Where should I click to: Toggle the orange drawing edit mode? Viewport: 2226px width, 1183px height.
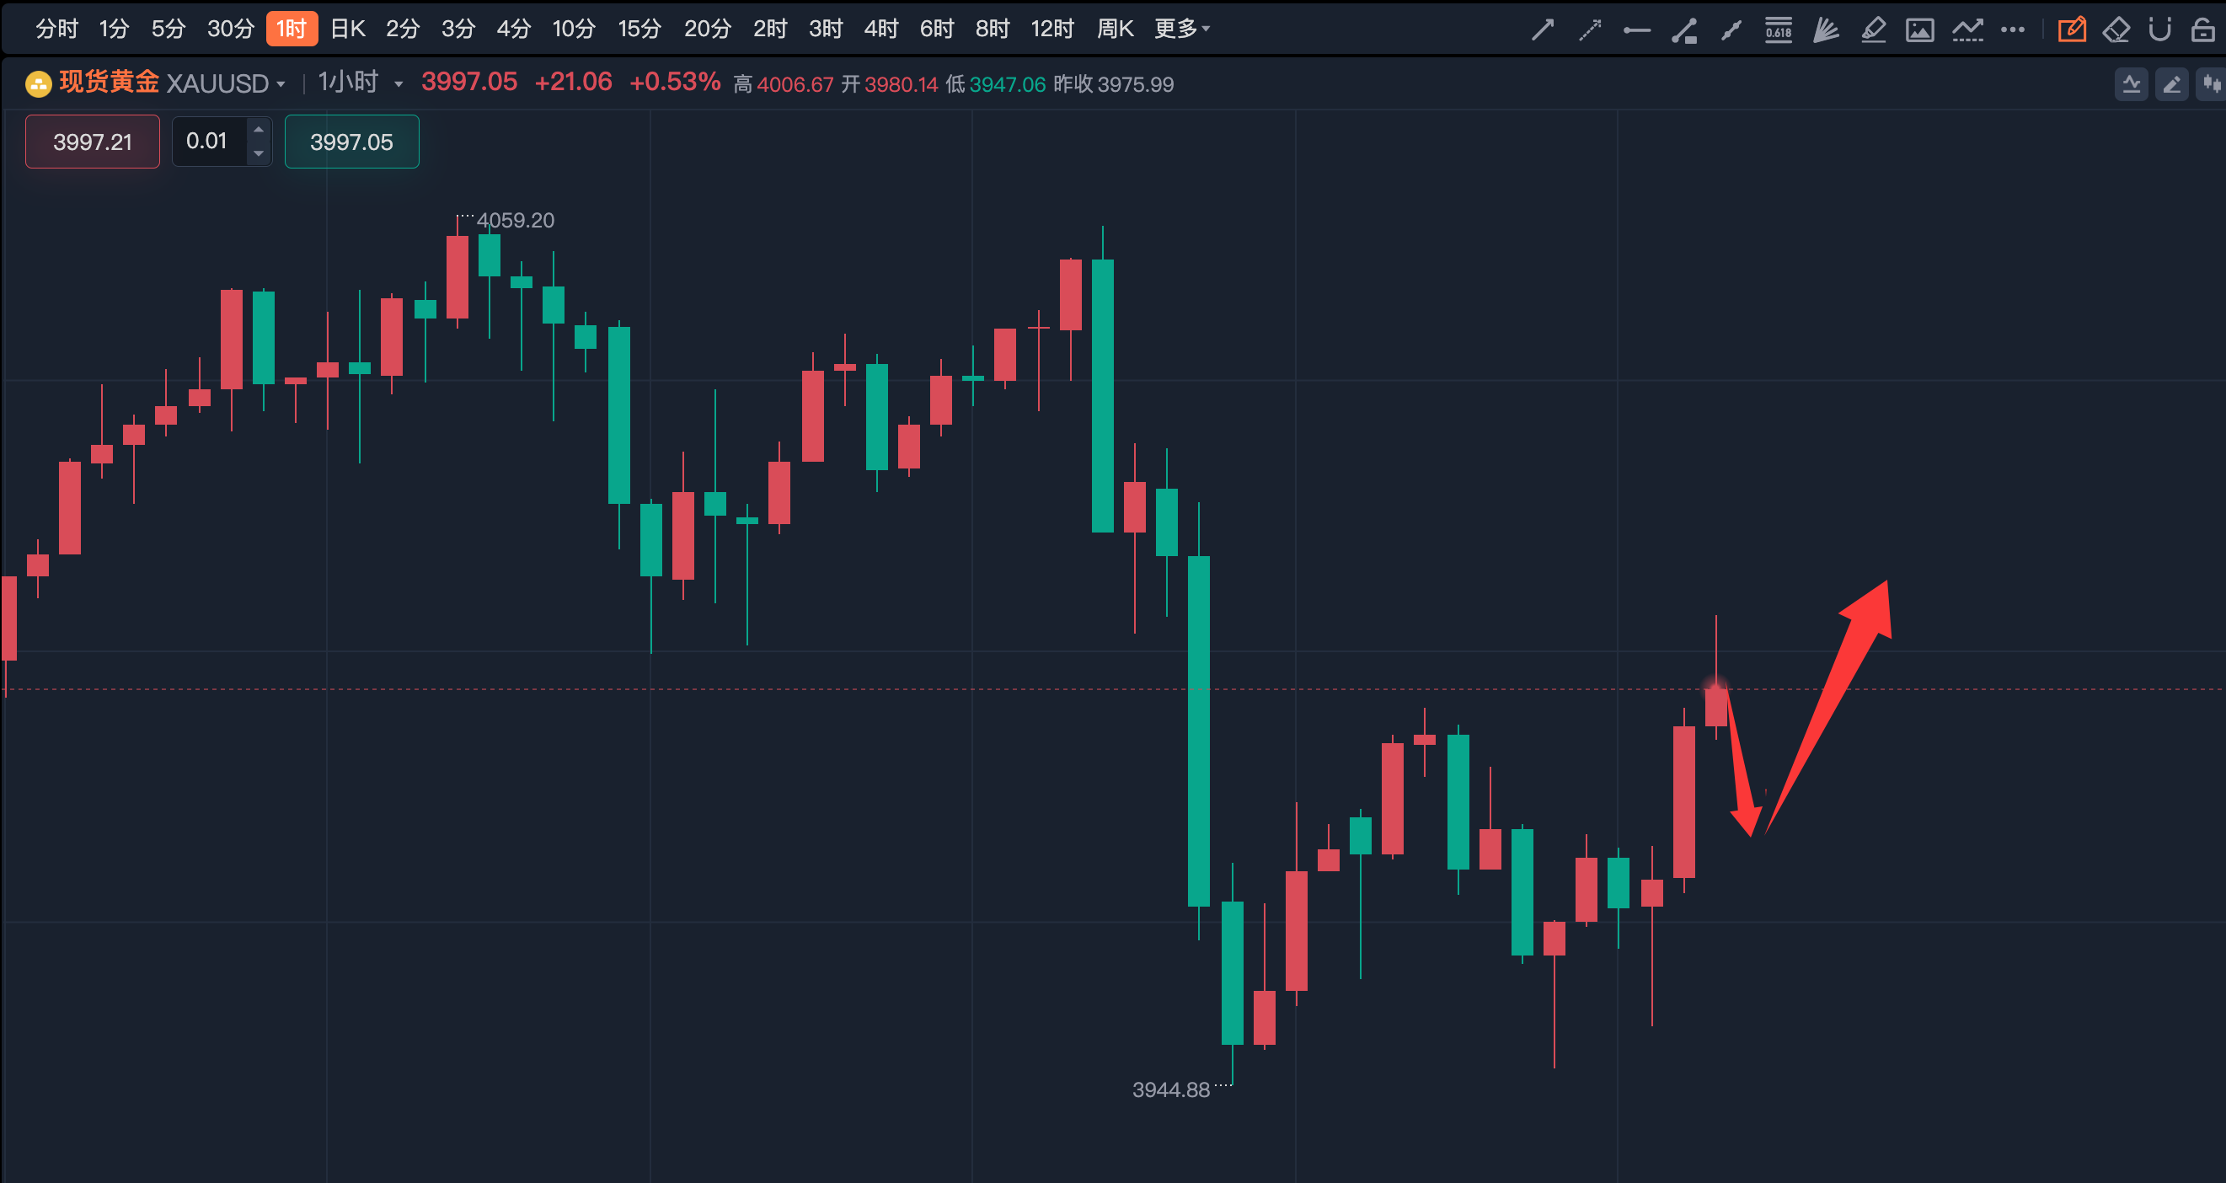pyautogui.click(x=2071, y=30)
